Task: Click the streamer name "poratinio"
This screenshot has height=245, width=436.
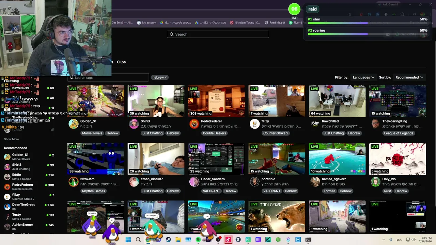Action: (268, 179)
